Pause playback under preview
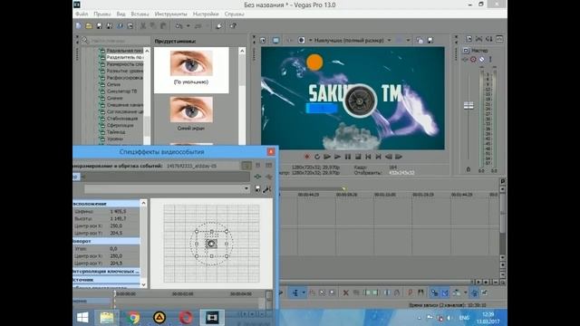 (x=348, y=157)
